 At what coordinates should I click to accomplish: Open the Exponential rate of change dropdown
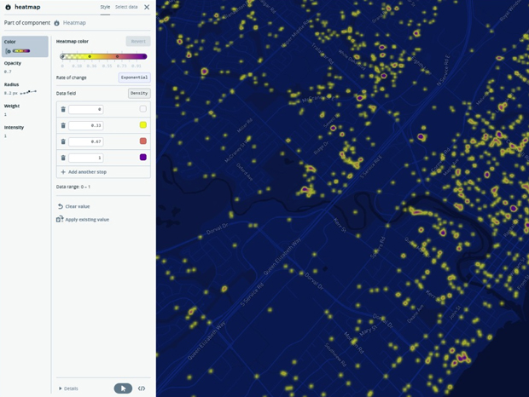pos(134,78)
